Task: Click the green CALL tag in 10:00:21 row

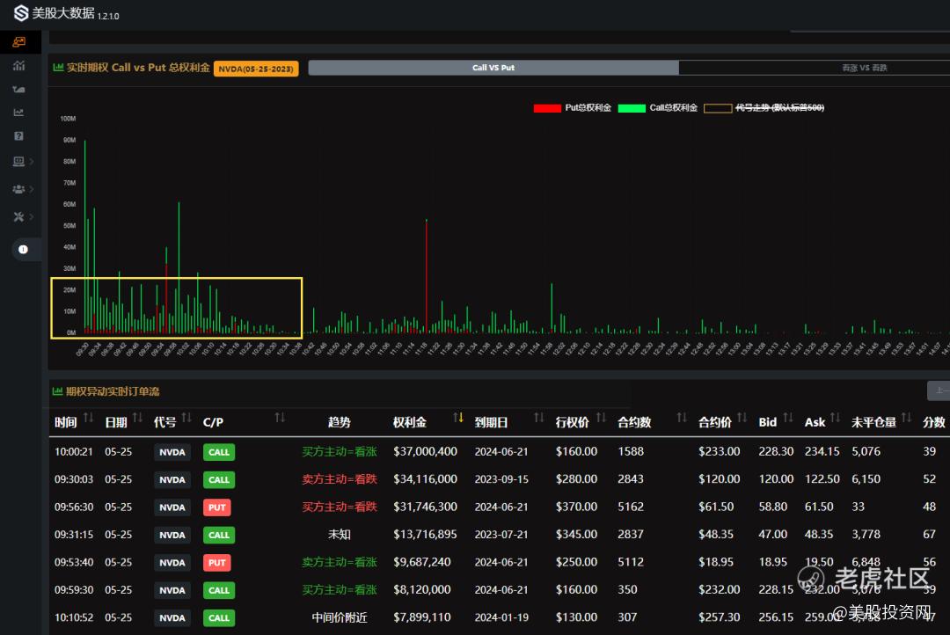Action: click(x=219, y=452)
